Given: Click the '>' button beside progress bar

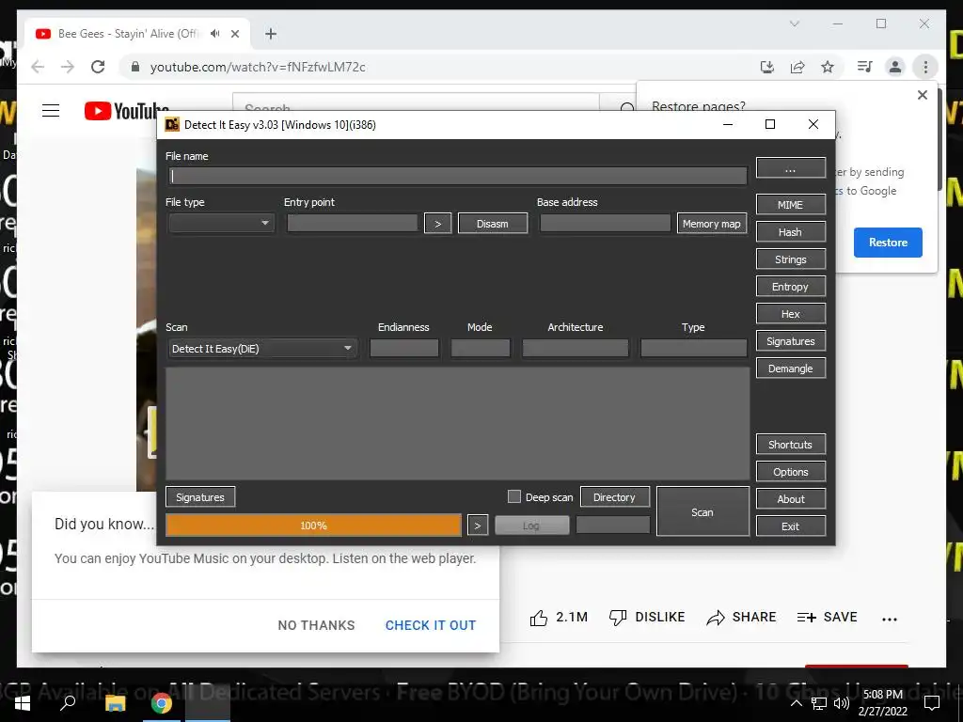Looking at the screenshot, I should [x=478, y=526].
